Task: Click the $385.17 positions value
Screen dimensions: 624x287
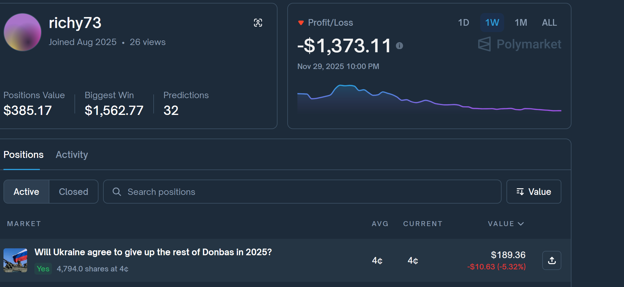Action: pos(27,110)
